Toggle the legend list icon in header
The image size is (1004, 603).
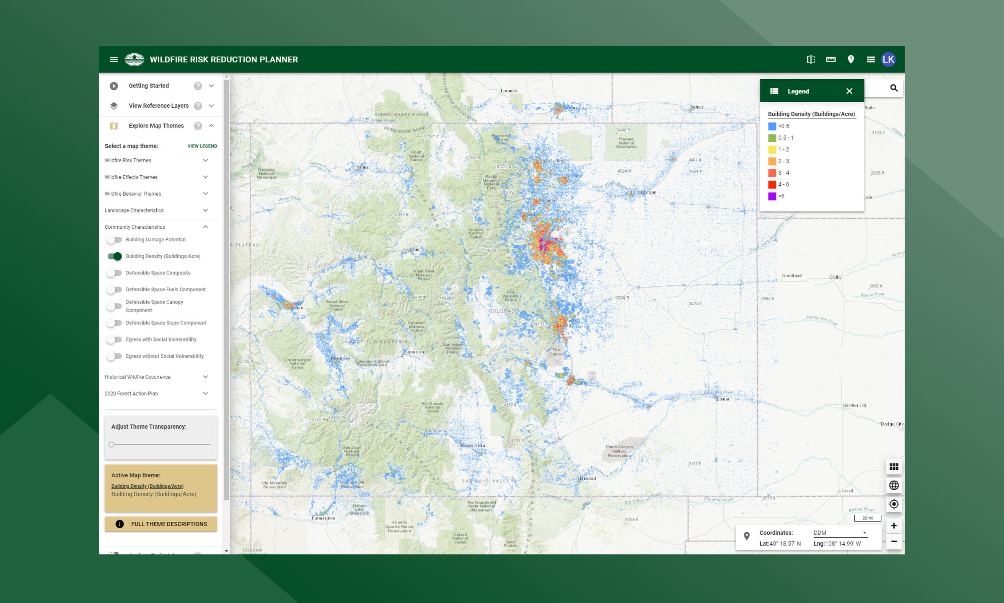871,60
